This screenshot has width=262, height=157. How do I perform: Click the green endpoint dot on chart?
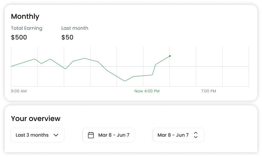coord(170,56)
